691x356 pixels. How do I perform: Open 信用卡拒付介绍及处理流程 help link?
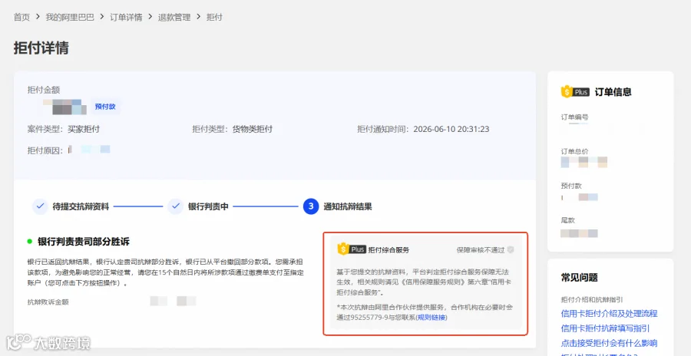coord(609,314)
